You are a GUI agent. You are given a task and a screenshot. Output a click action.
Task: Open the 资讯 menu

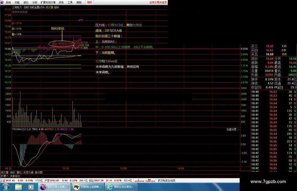[x=61, y=2]
